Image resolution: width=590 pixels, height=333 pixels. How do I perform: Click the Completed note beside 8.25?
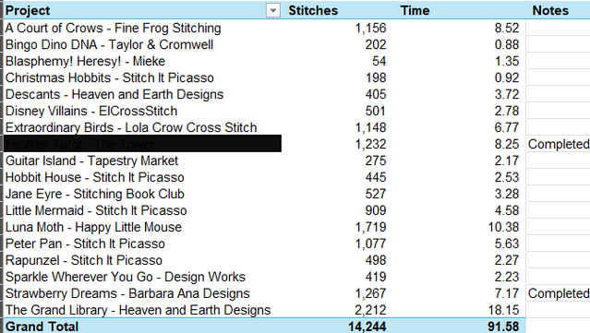point(558,144)
